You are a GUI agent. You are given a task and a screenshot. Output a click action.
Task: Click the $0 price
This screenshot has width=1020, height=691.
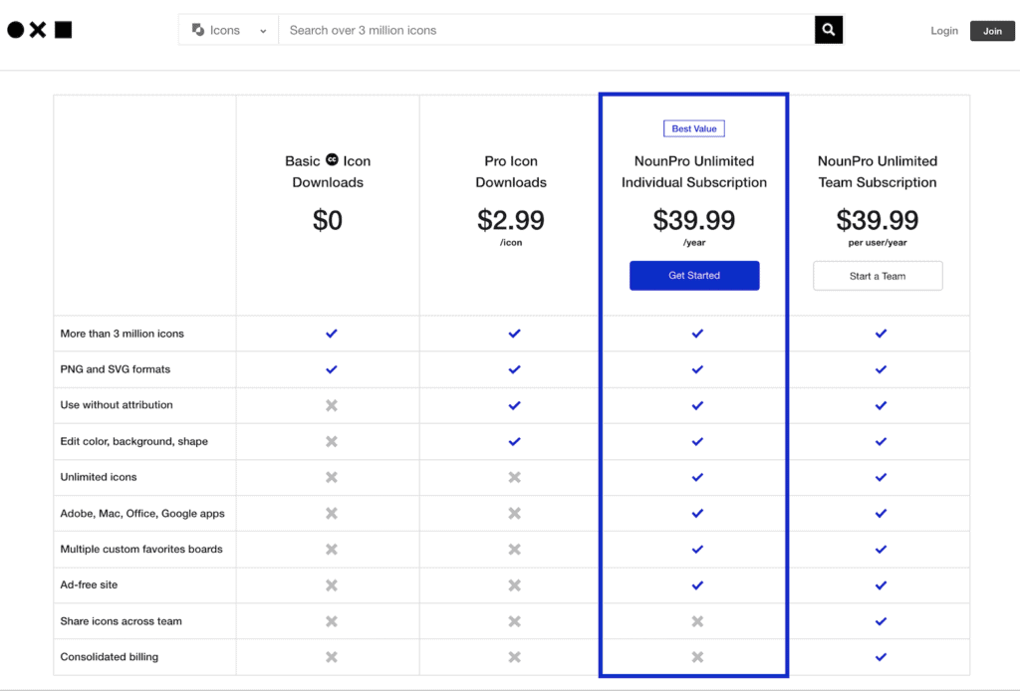pos(327,220)
